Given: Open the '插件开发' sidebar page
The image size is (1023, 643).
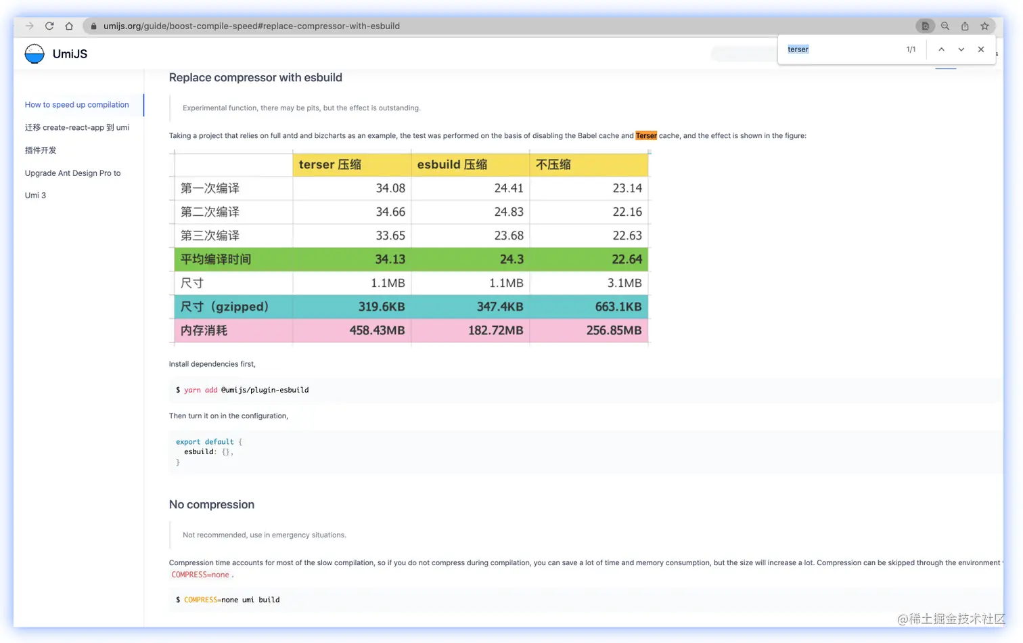Looking at the screenshot, I should [41, 150].
